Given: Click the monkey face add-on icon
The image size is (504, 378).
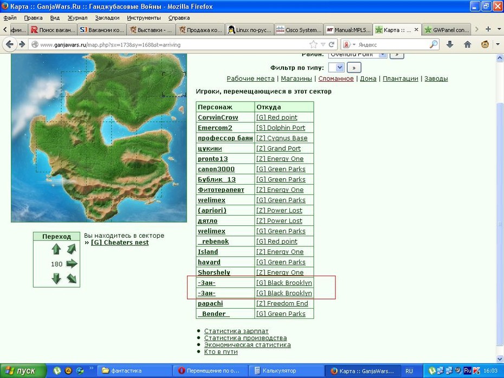Looking at the screenshot, I should pyautogui.click(x=485, y=44).
